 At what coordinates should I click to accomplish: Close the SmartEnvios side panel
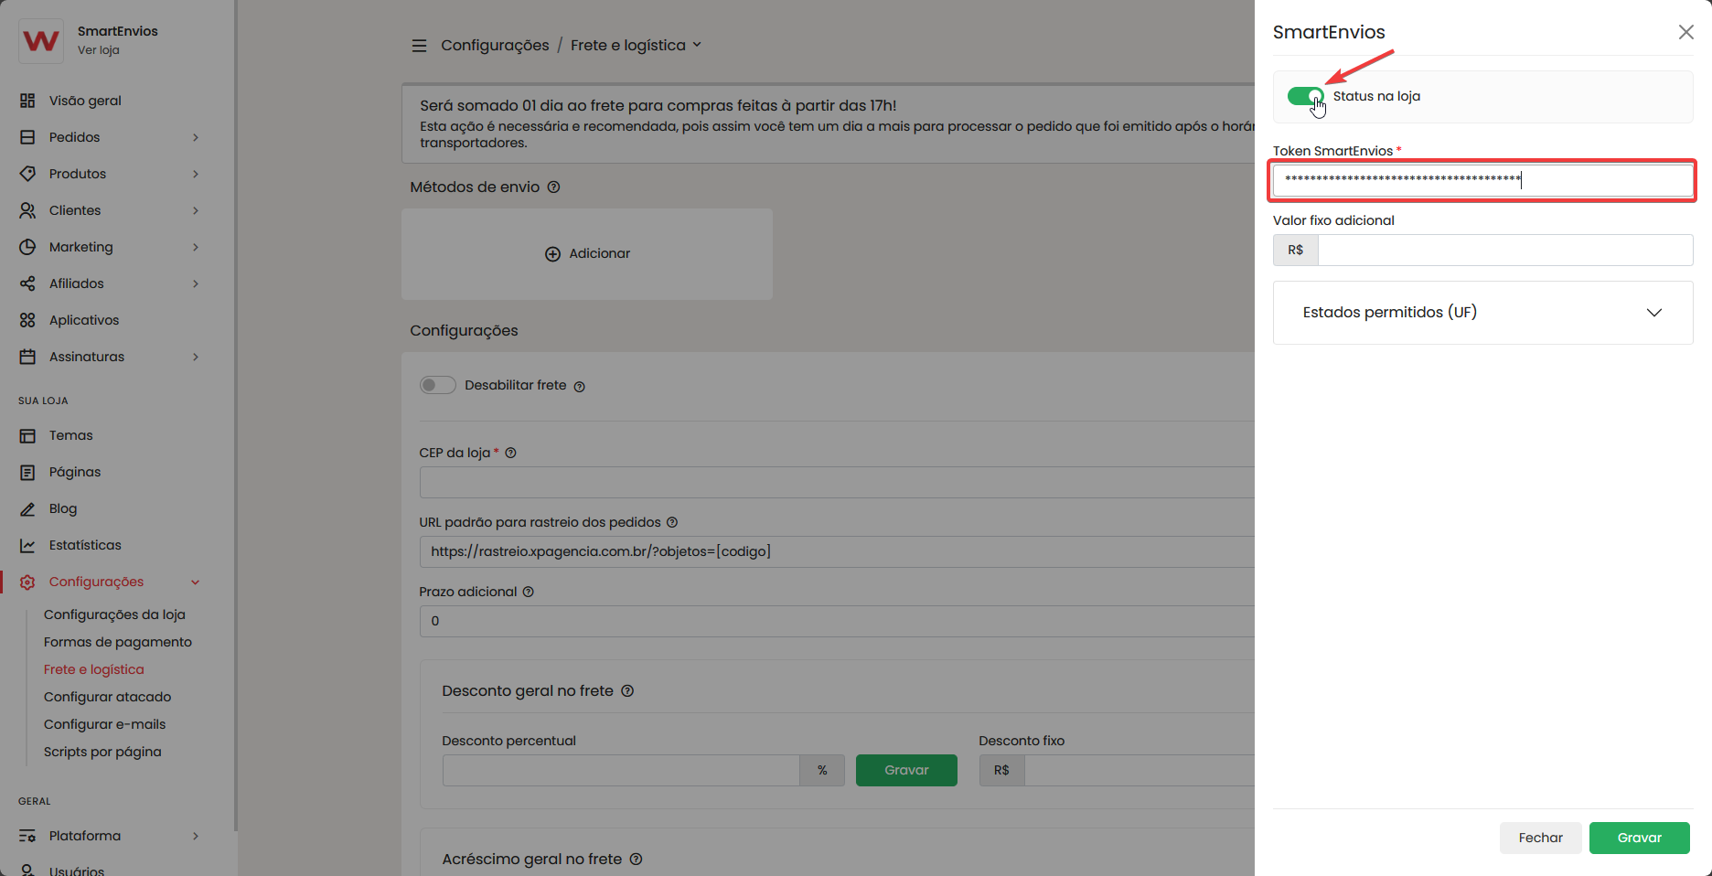tap(1686, 32)
